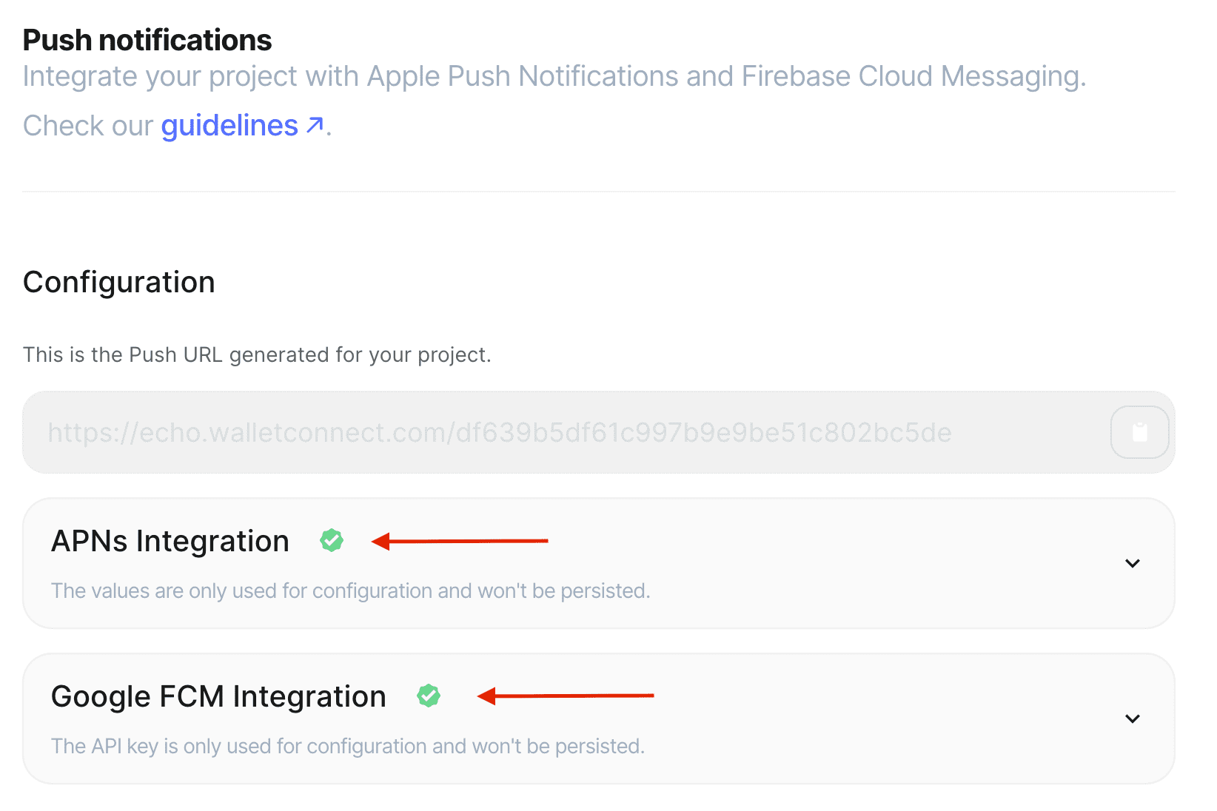The image size is (1217, 811).
Task: Click the external-link arrow beside guidelines
Action: click(x=315, y=125)
